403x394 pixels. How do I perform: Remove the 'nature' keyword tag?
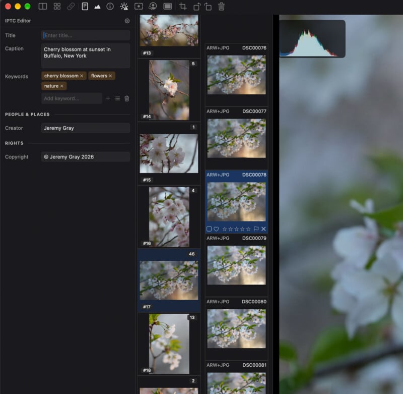(61, 86)
